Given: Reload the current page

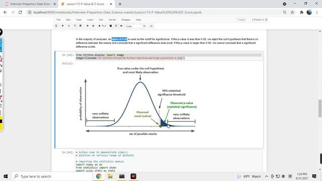Looking at the screenshot, I should tap(20, 12).
